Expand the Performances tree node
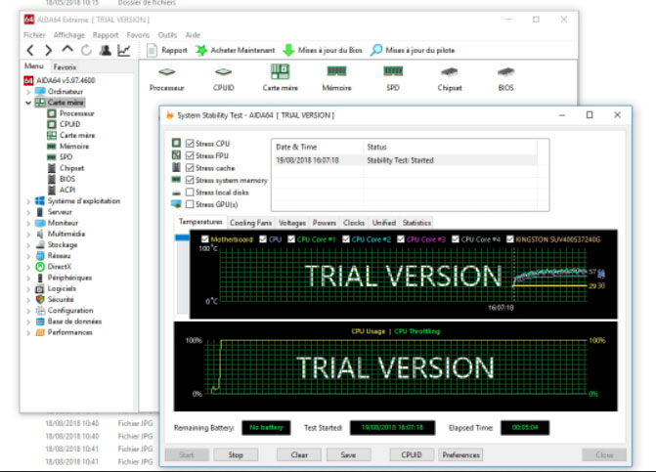Viewport: 656px width, 472px height. 28,333
